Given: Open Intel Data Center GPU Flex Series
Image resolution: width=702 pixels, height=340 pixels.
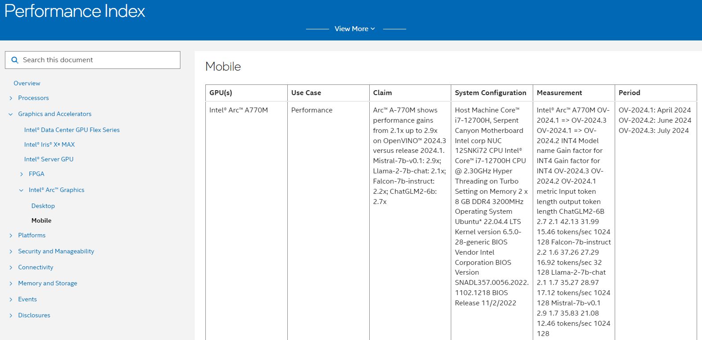Looking at the screenshot, I should pyautogui.click(x=72, y=130).
